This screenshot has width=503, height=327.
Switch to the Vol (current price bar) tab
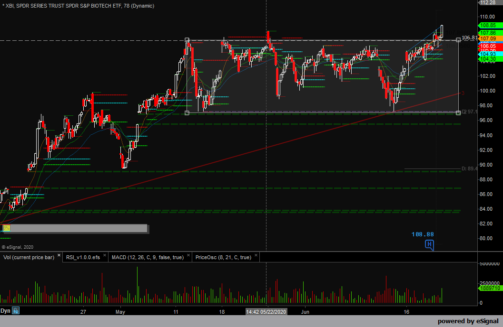(29, 257)
